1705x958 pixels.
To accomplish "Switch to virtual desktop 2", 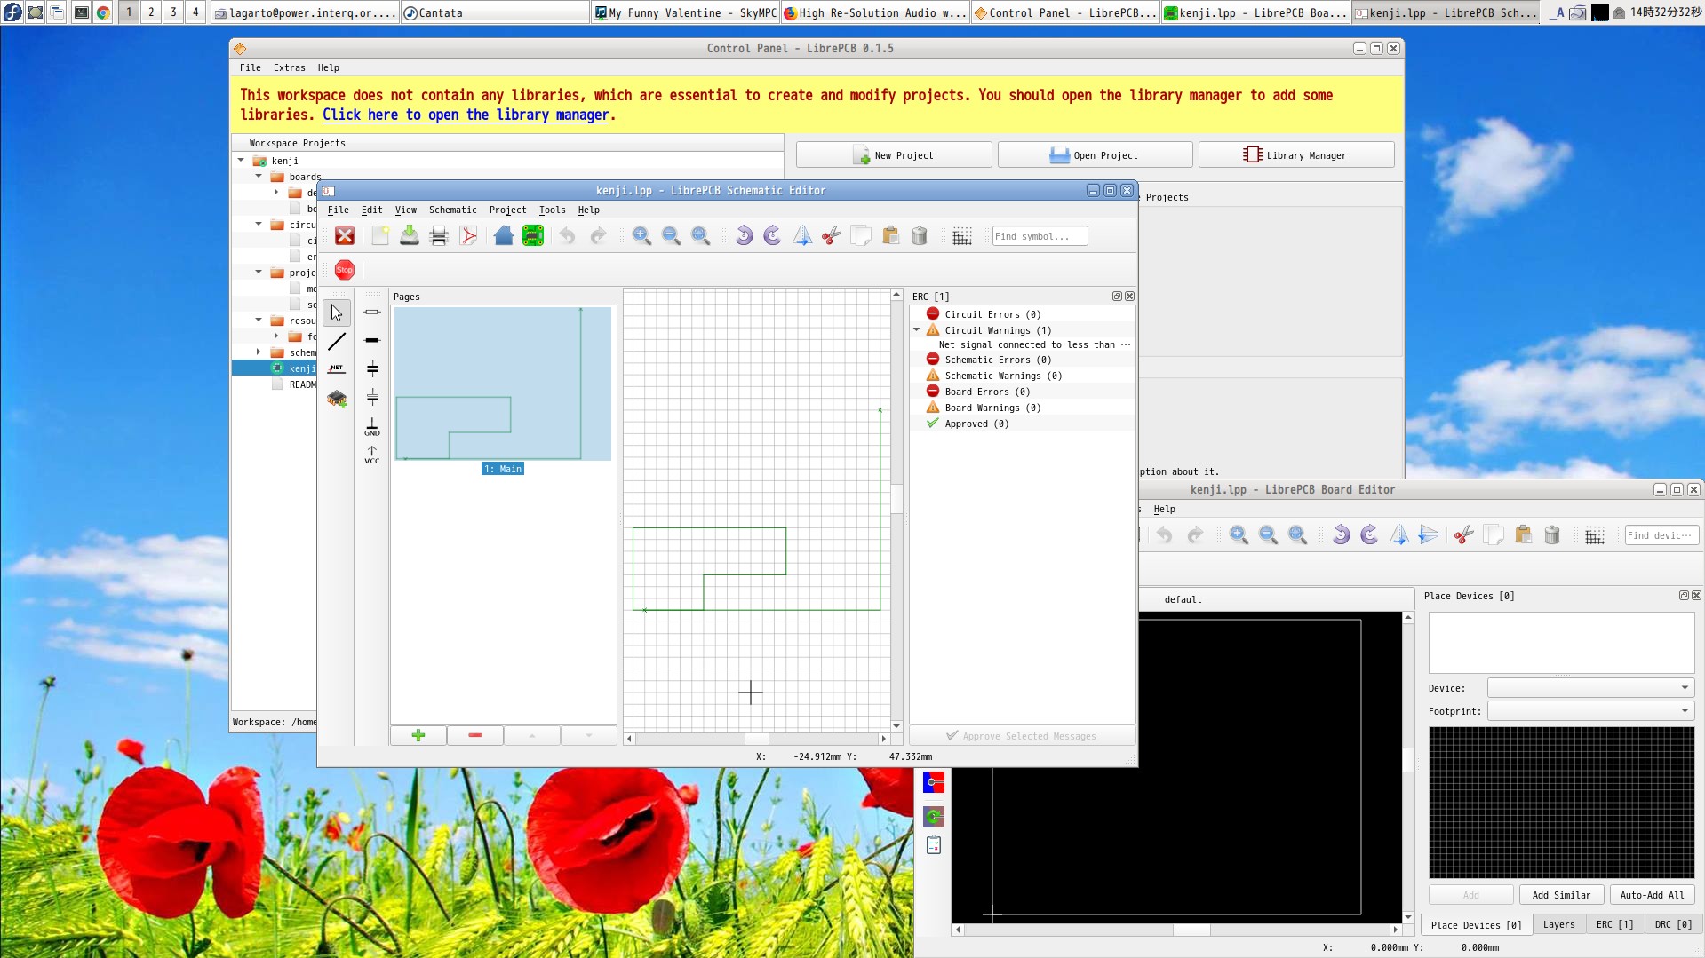I will click(x=151, y=12).
